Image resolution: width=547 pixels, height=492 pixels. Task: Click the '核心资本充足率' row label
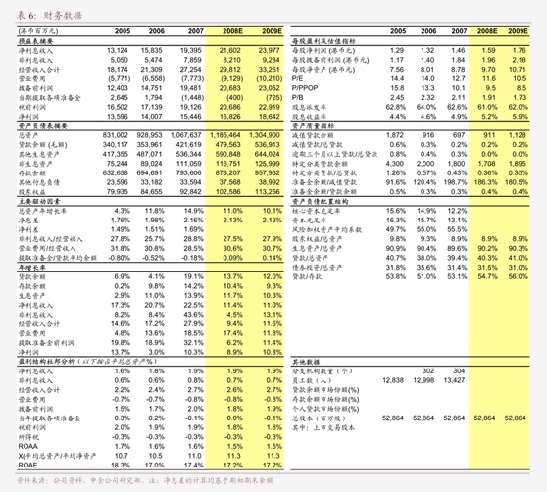click(x=316, y=211)
